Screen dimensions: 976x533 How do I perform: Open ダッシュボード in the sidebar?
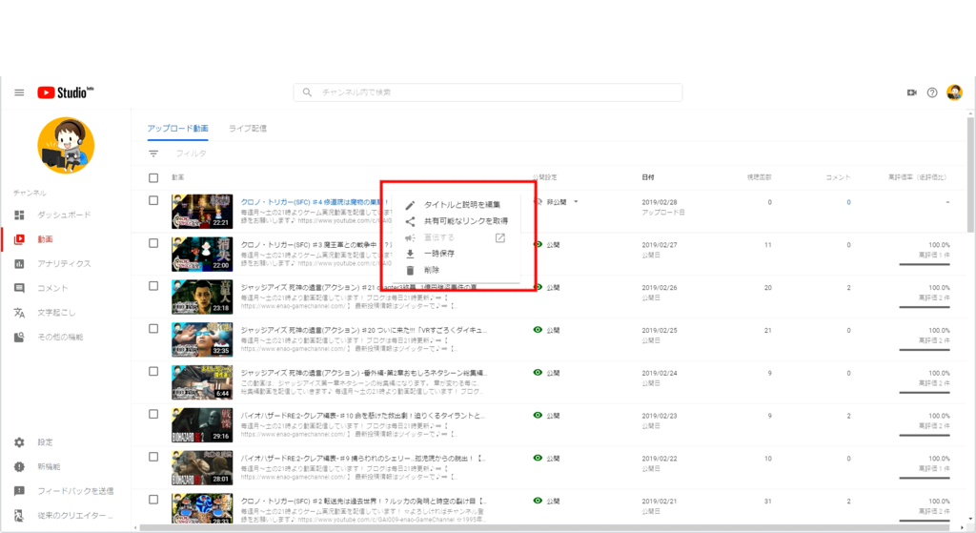(x=66, y=215)
